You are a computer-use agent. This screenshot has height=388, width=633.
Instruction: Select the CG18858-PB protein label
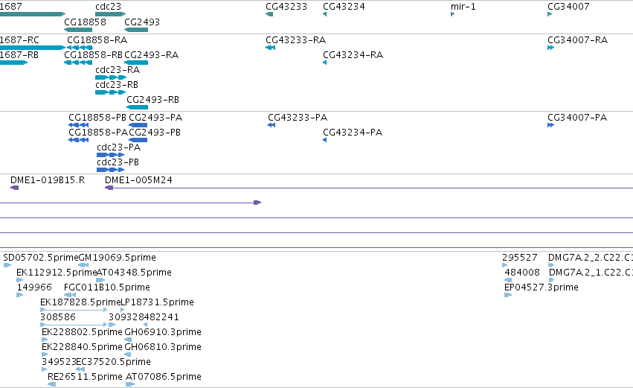click(x=97, y=118)
